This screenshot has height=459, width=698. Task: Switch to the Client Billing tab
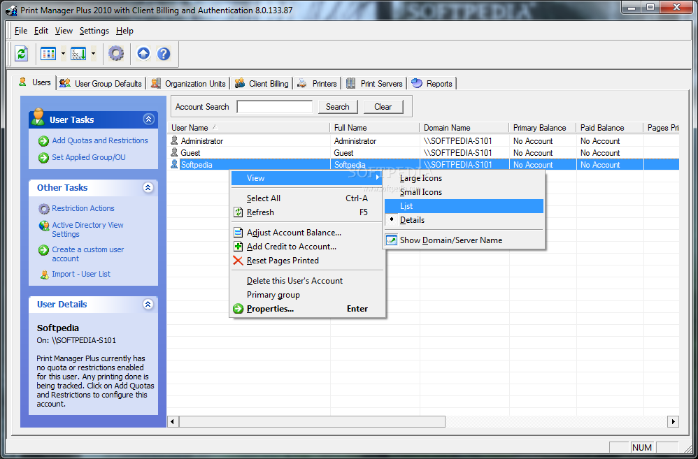[262, 84]
